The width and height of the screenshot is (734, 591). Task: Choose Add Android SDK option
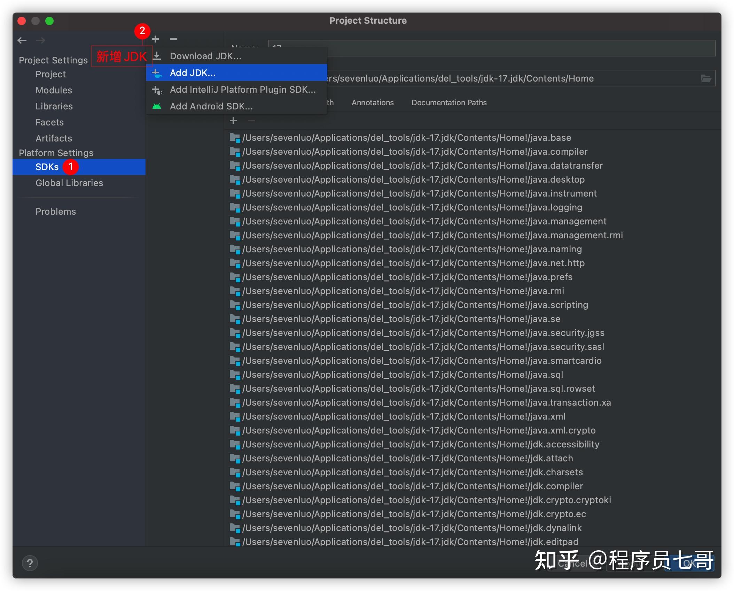(212, 106)
